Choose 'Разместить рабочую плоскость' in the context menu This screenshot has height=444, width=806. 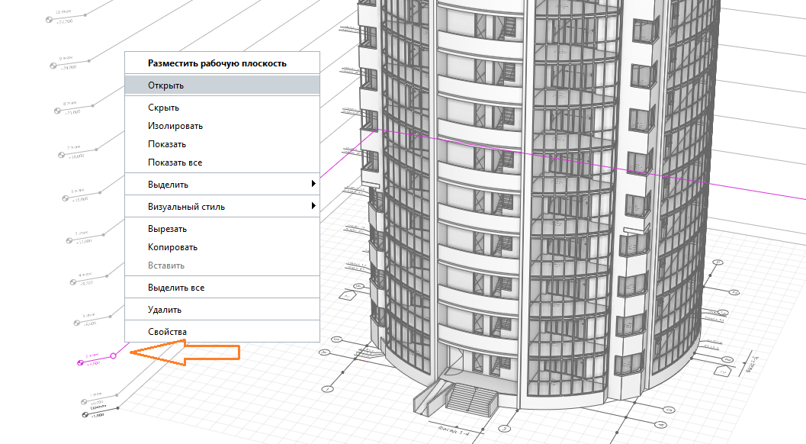[222, 63]
